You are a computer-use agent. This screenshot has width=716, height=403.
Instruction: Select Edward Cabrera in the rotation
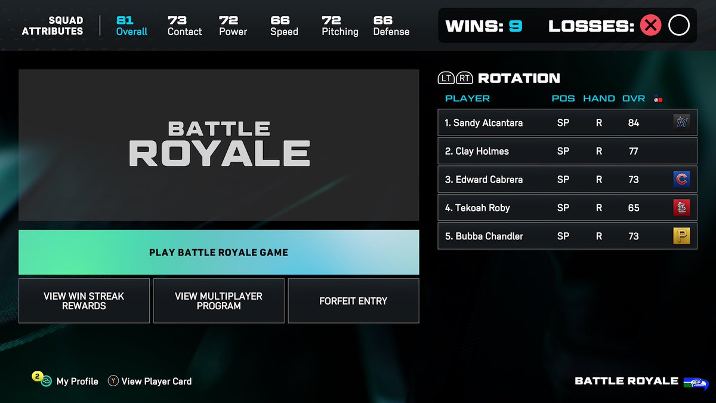[x=567, y=179]
